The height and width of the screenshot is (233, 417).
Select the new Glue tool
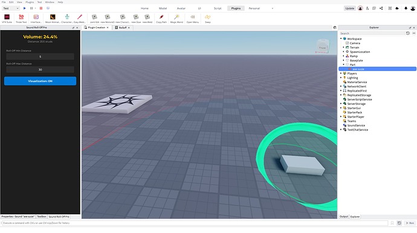tap(136, 19)
